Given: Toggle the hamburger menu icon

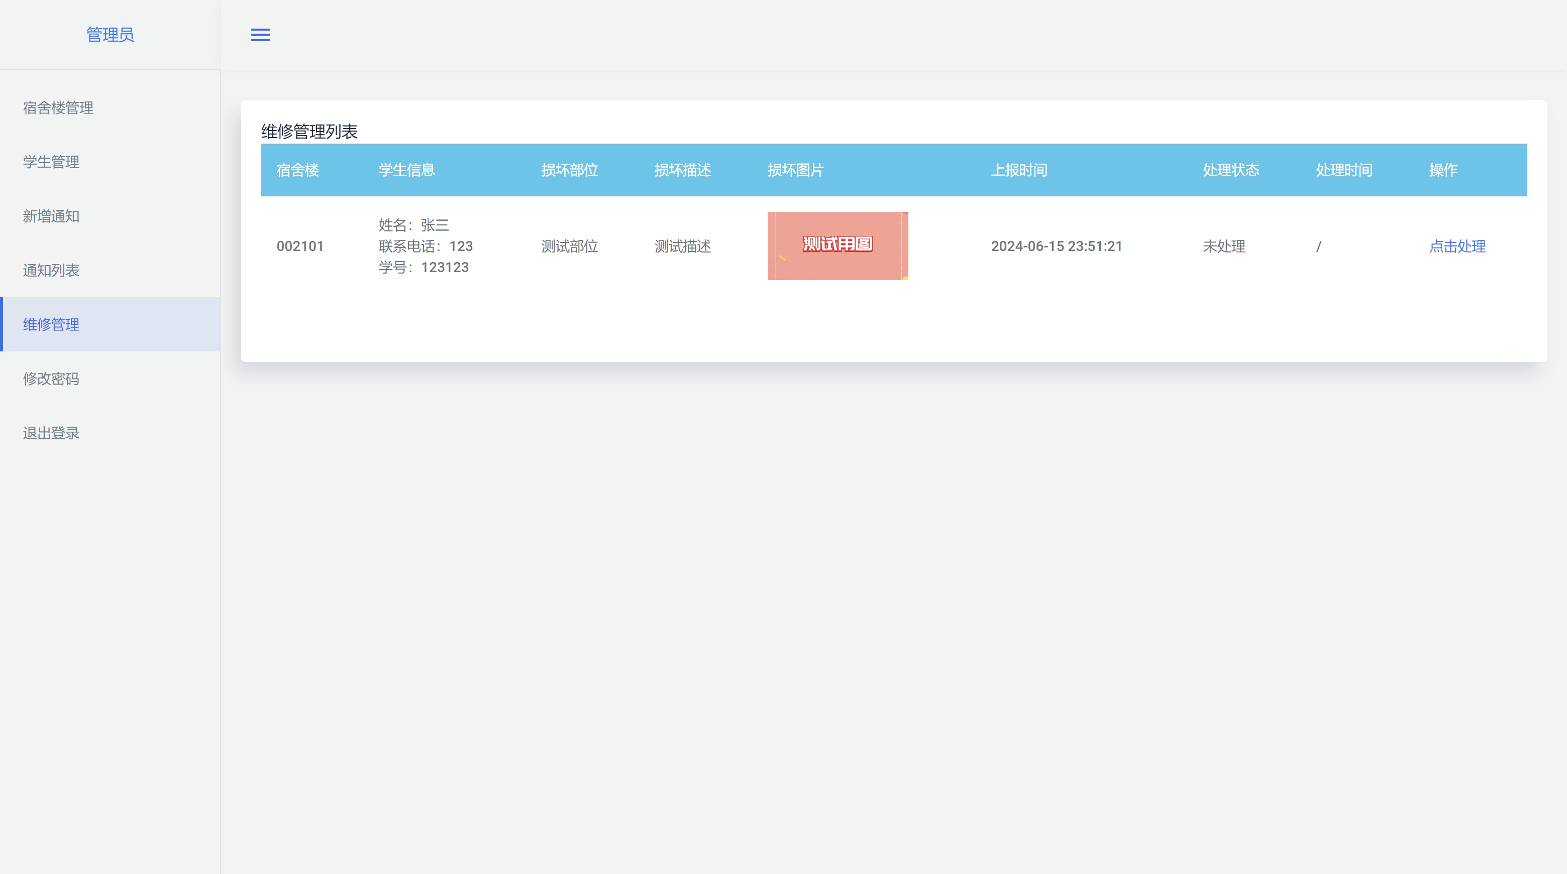Looking at the screenshot, I should (x=260, y=35).
